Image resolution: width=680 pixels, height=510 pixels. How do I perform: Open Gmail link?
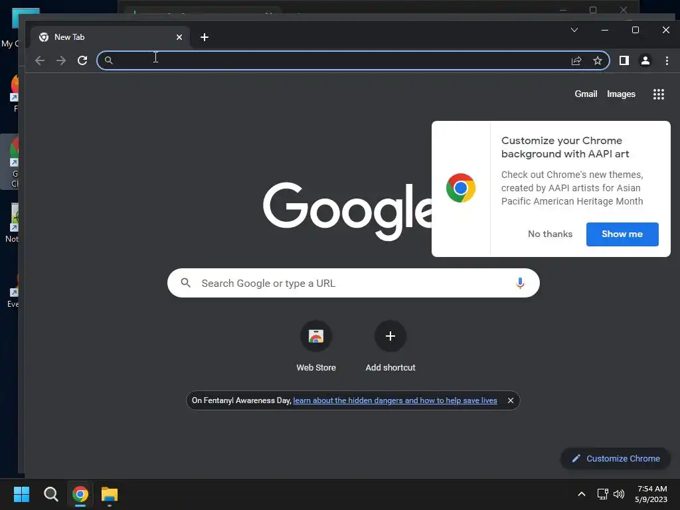point(586,94)
